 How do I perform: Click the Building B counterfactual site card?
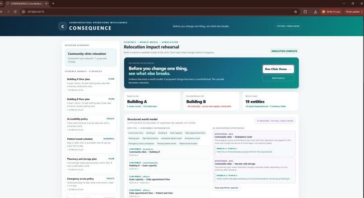[x=211, y=101]
